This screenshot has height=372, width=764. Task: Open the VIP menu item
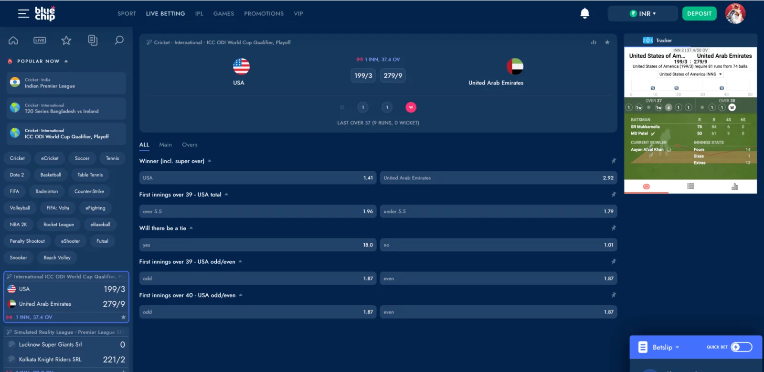coord(298,14)
